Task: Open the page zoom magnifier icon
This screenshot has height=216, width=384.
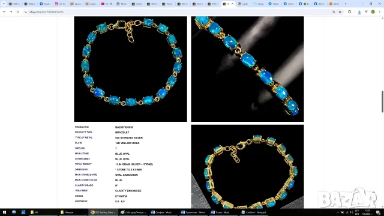Action: tap(334, 12)
